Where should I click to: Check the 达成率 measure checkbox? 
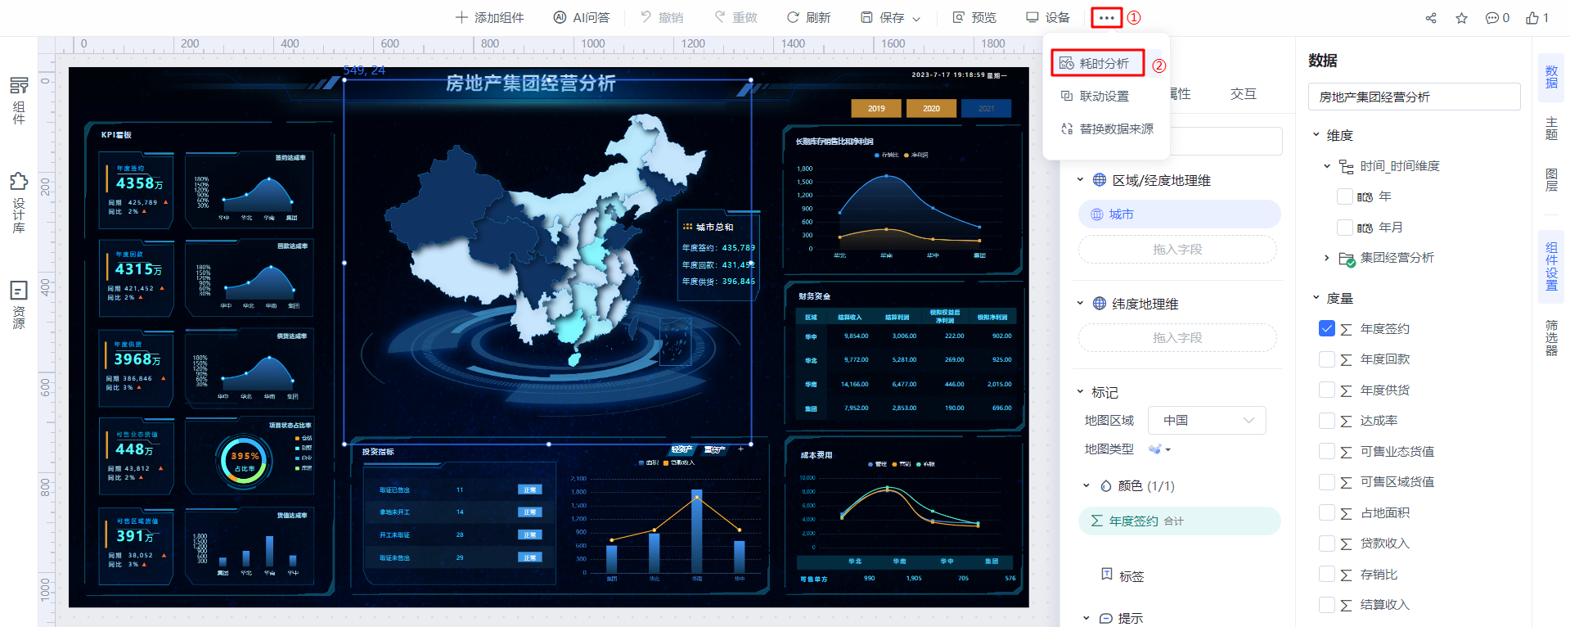click(x=1327, y=420)
